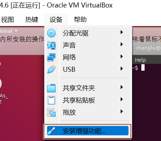Choose the 网络 menu entry
161x141 pixels.
coord(88,57)
